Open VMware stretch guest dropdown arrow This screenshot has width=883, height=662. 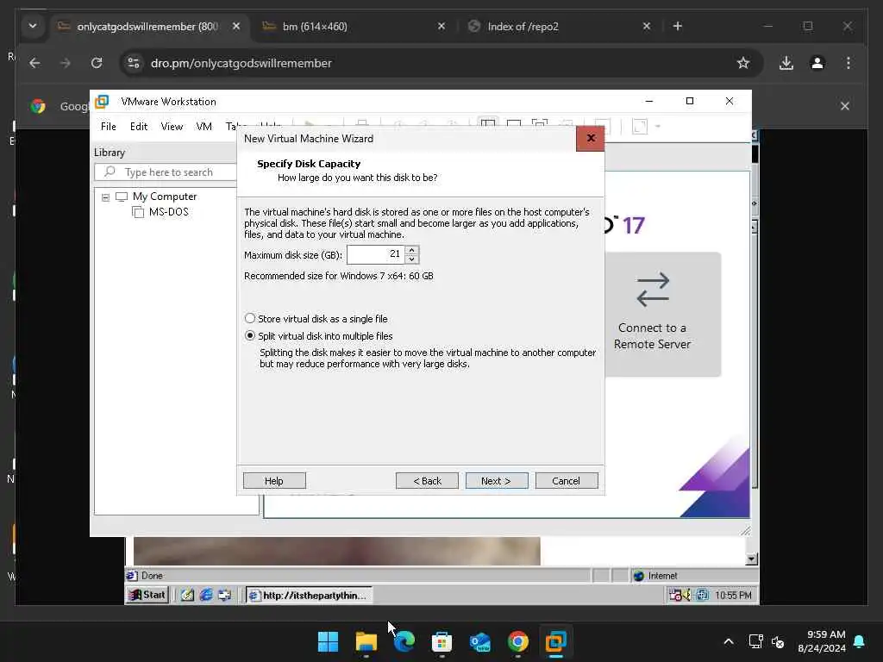click(658, 126)
